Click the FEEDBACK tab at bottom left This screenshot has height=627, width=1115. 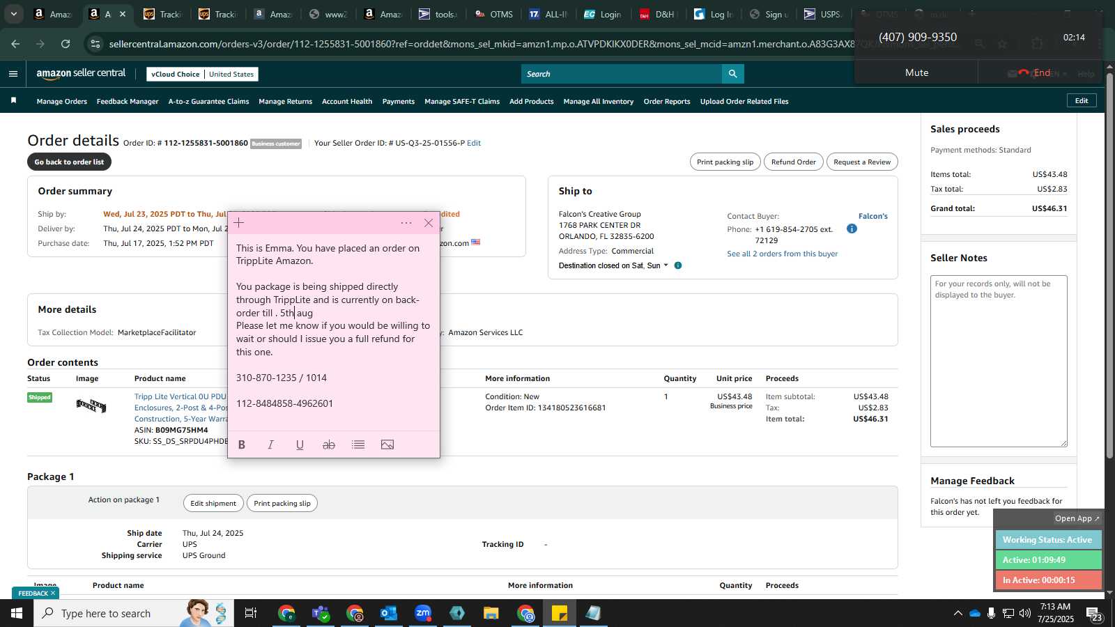point(36,594)
